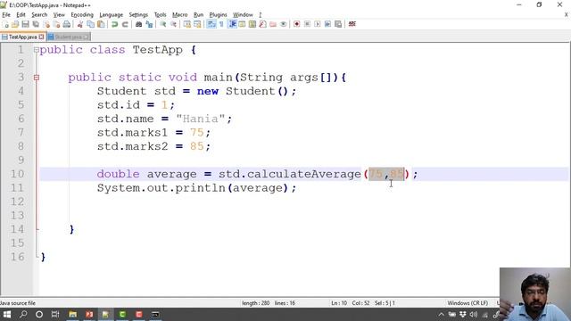Click the Close file toolbar icon
Image resolution: width=571 pixels, height=321 pixels.
[x=46, y=24]
